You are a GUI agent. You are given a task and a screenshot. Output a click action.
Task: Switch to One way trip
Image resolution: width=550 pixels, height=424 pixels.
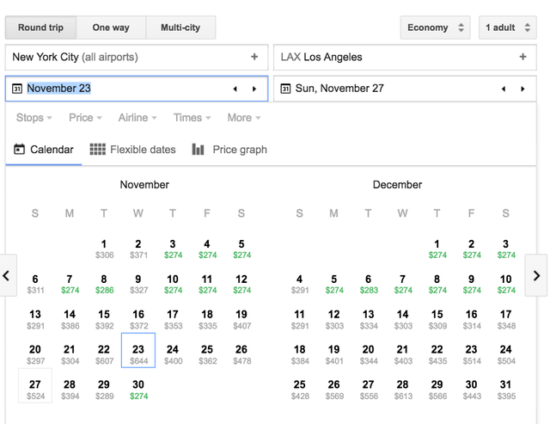click(x=111, y=28)
